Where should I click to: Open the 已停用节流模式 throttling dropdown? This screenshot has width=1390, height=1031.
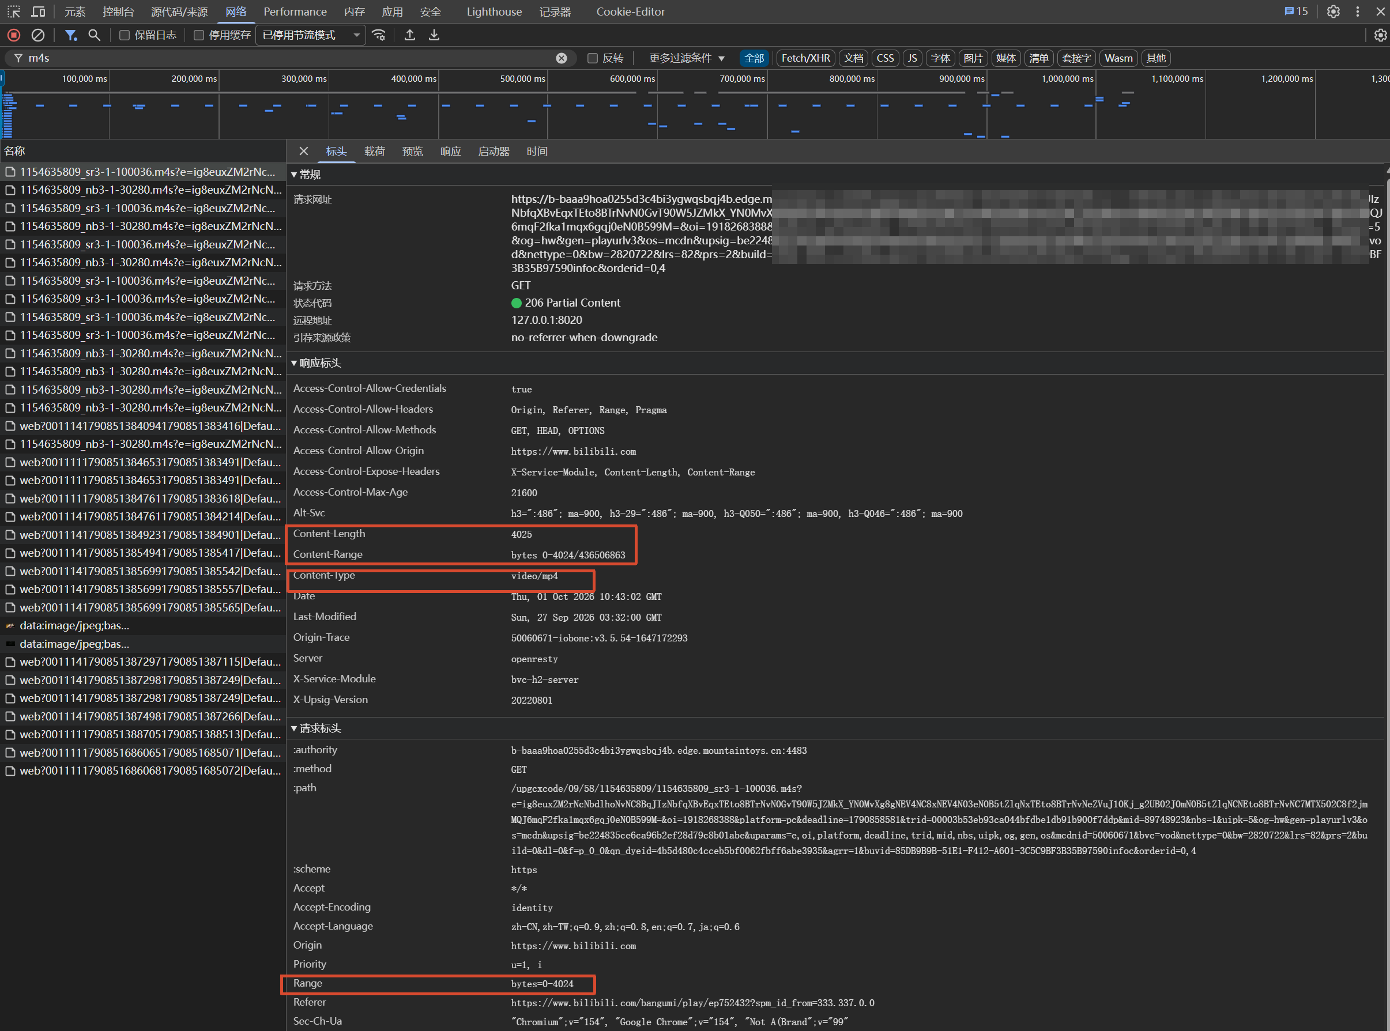tap(310, 35)
